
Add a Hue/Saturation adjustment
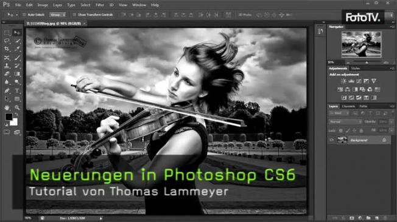tap(340, 89)
